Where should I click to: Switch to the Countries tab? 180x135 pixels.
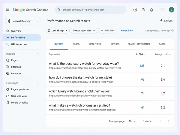coord(95,44)
